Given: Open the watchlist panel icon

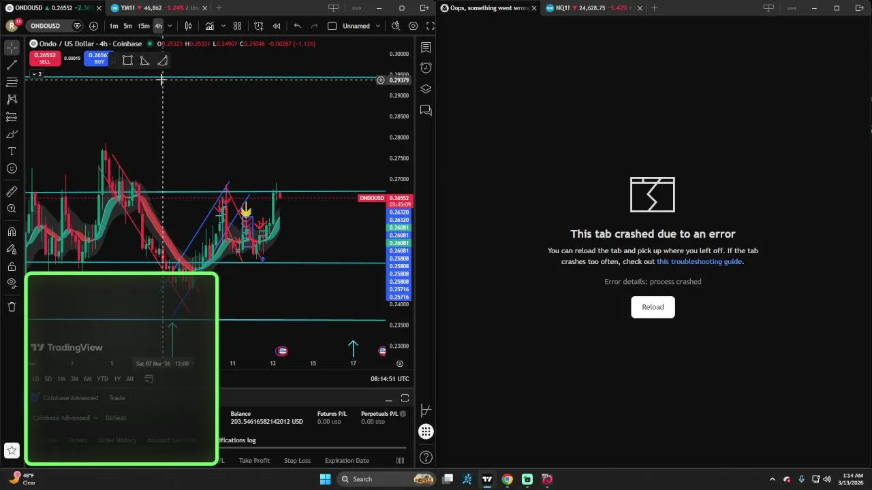Looking at the screenshot, I should coord(426,48).
